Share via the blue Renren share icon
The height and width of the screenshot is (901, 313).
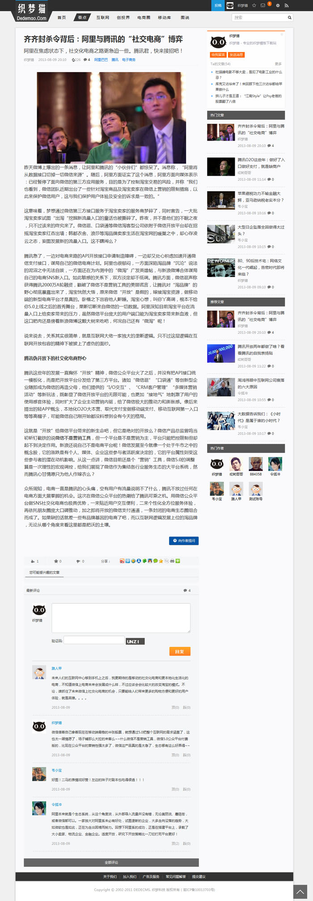[x=138, y=561]
